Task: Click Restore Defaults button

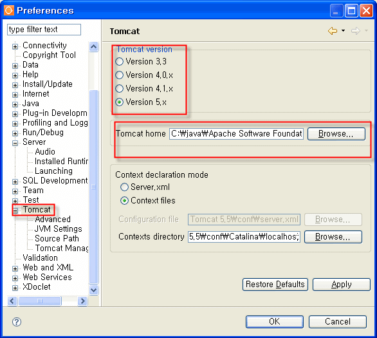Action: pyautogui.click(x=275, y=285)
